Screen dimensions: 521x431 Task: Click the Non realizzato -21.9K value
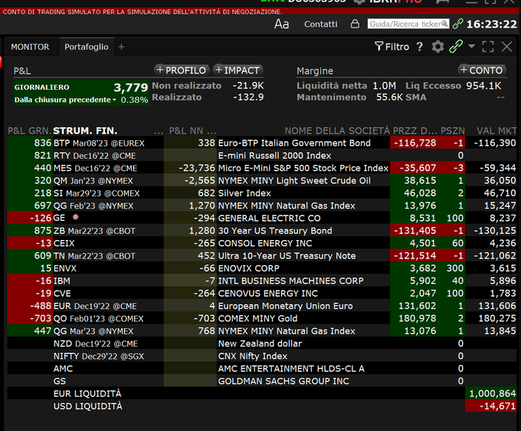click(x=248, y=86)
